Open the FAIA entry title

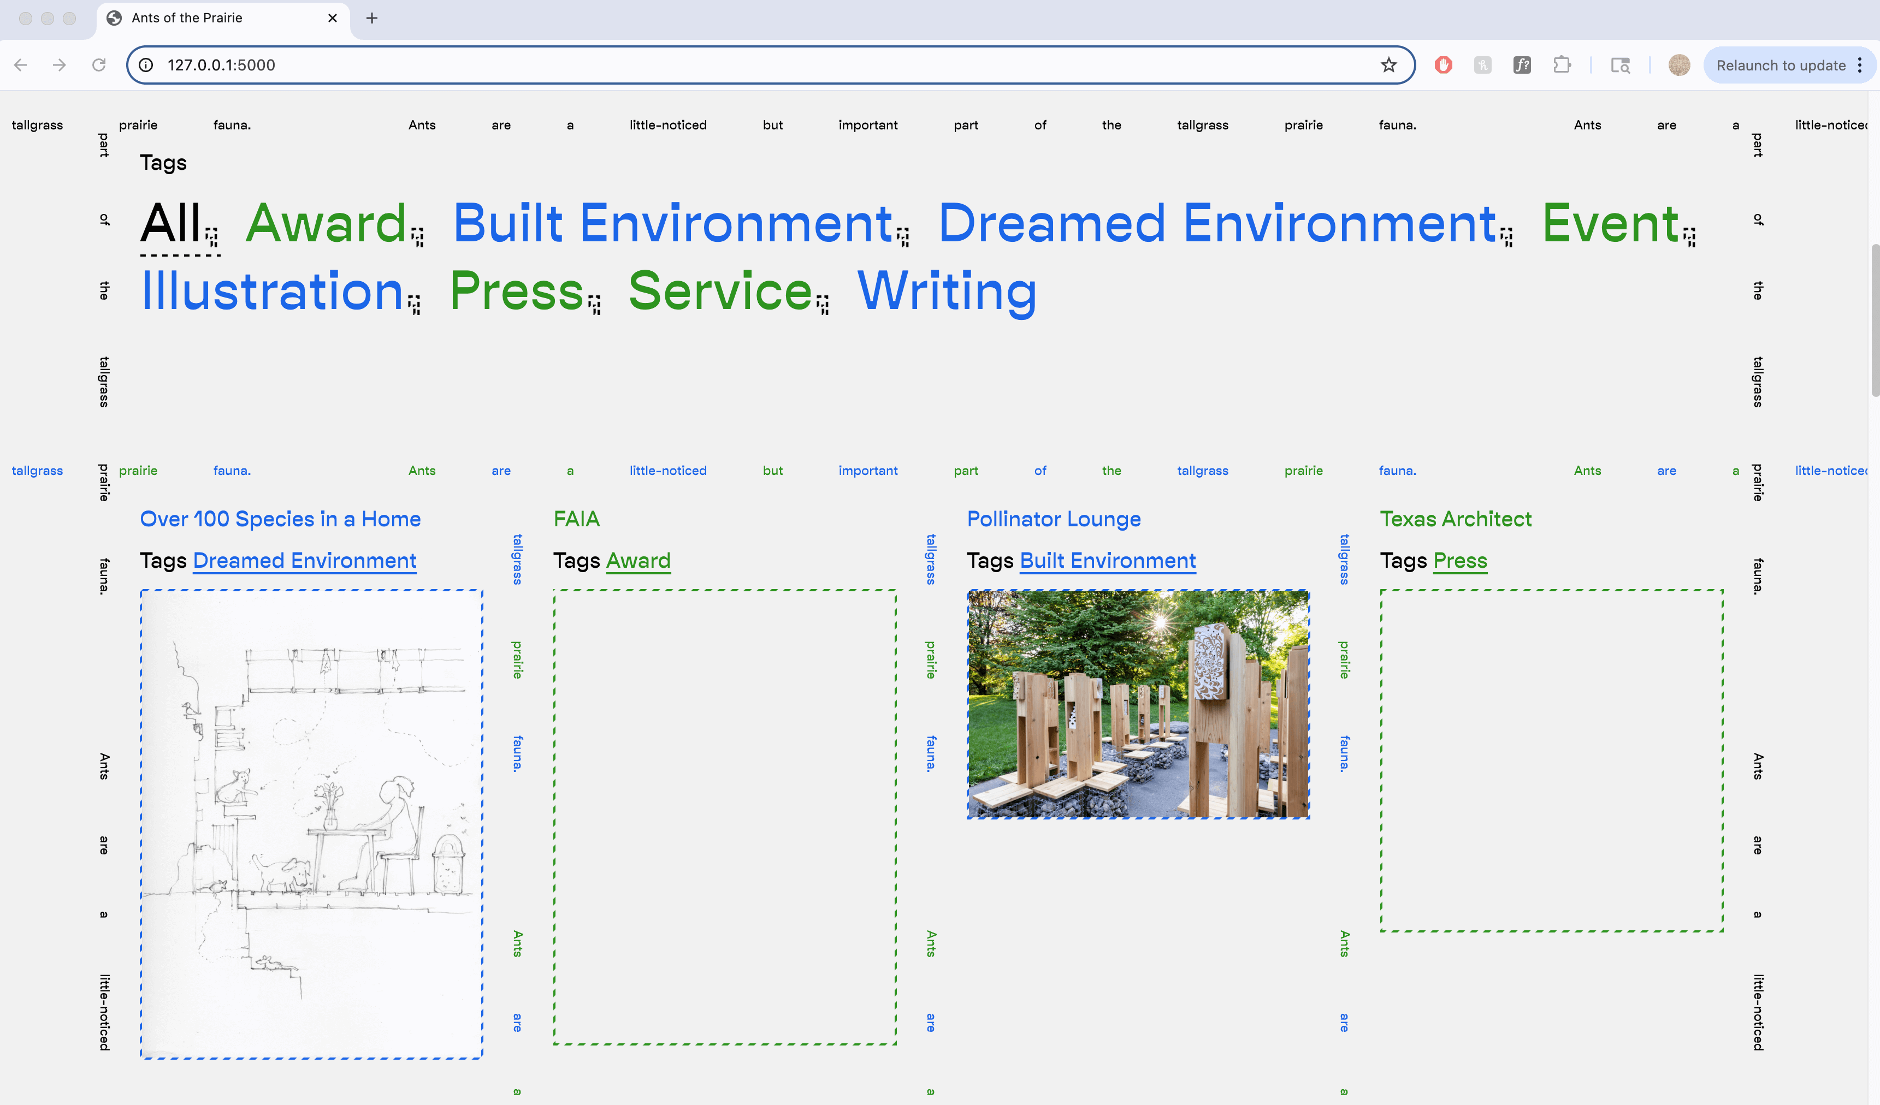pos(577,519)
